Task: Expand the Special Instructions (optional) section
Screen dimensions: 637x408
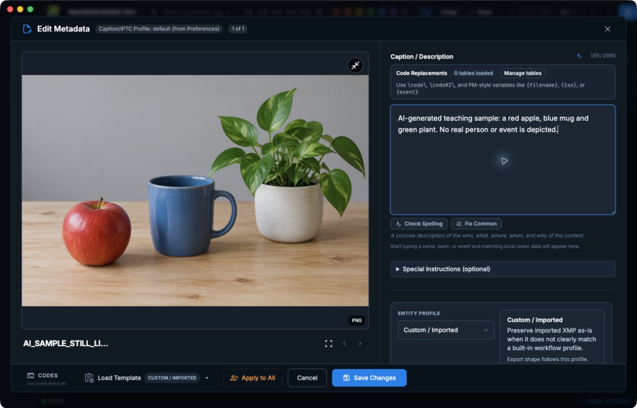Action: point(502,269)
